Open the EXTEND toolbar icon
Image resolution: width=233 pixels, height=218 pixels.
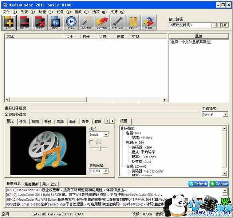(102, 22)
